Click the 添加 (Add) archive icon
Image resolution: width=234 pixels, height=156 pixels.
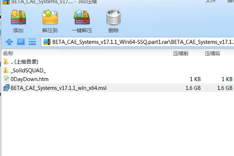pos(18,18)
